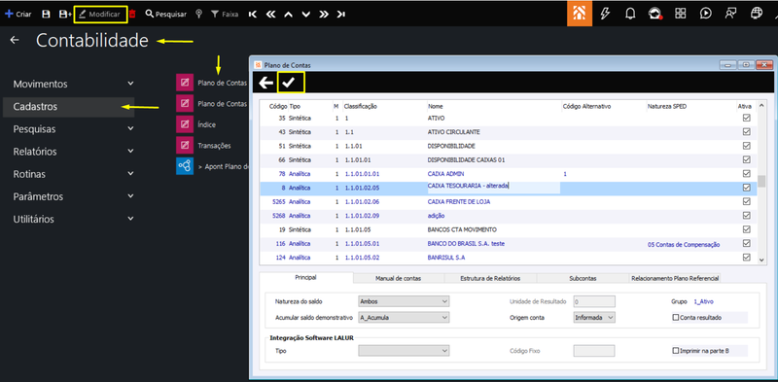Open Integração LALUR Tipo dropdown
The height and width of the screenshot is (382, 778).
click(404, 351)
